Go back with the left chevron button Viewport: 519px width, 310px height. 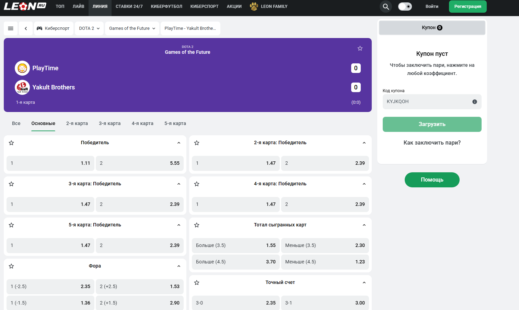point(26,28)
